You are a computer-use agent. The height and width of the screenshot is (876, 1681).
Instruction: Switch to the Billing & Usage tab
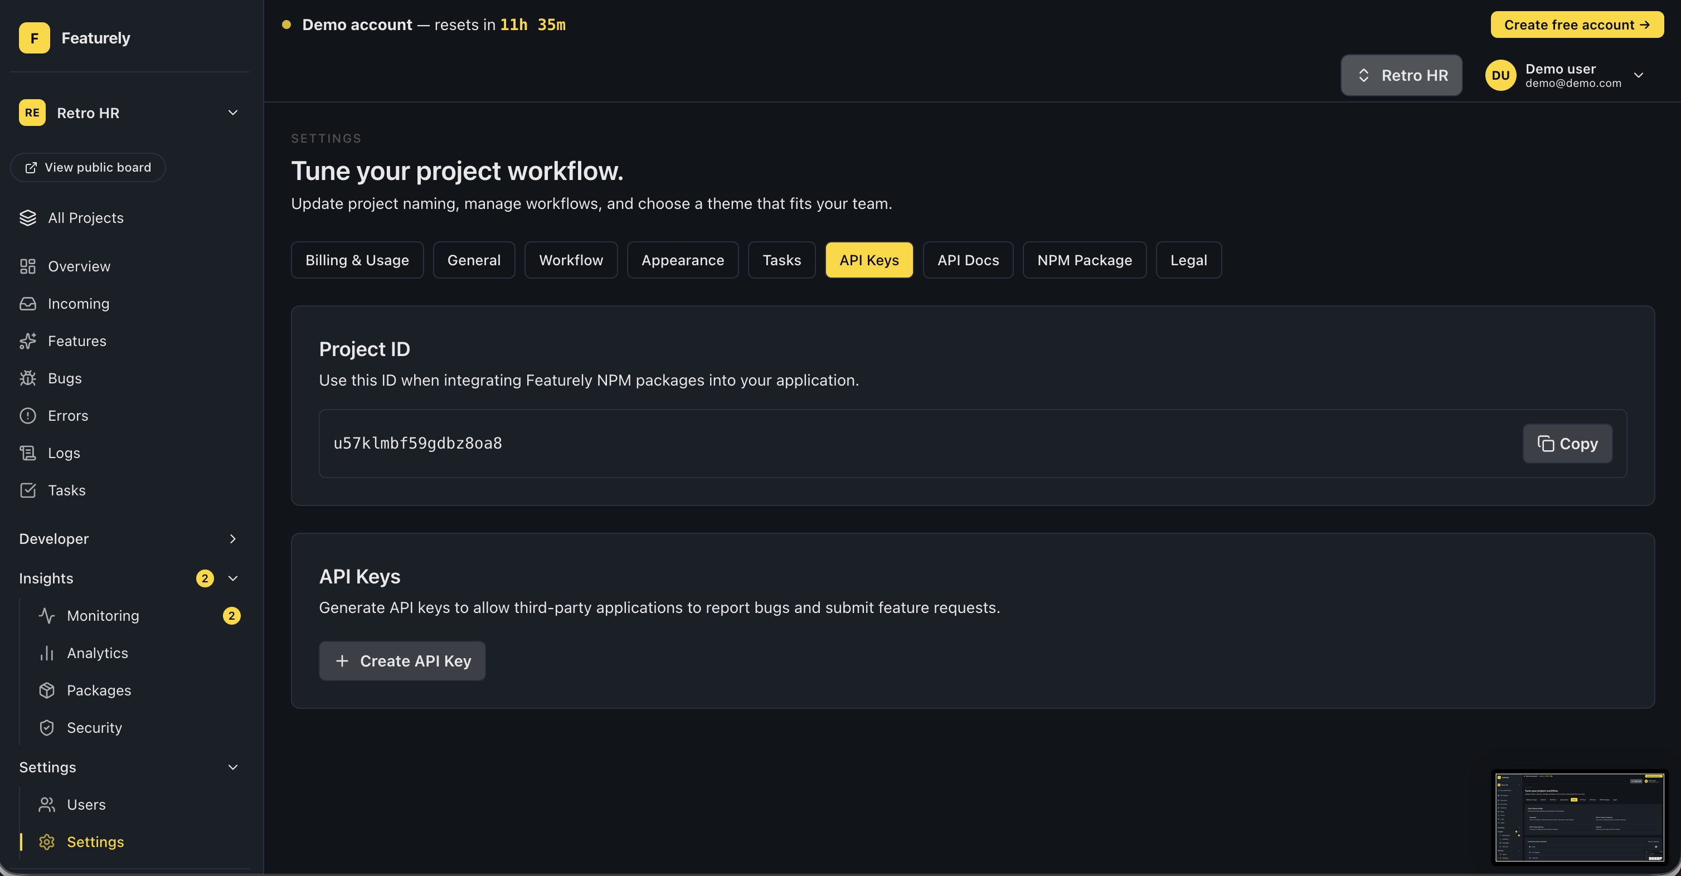(357, 260)
